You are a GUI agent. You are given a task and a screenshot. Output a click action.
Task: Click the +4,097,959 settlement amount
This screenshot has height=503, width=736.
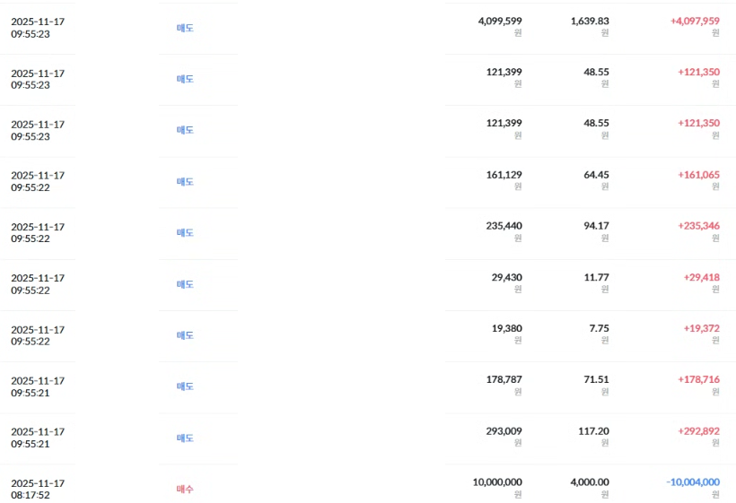tap(695, 21)
